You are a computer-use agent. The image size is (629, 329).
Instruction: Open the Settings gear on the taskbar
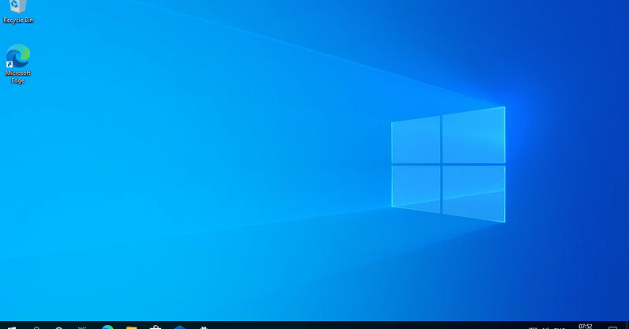(x=204, y=327)
